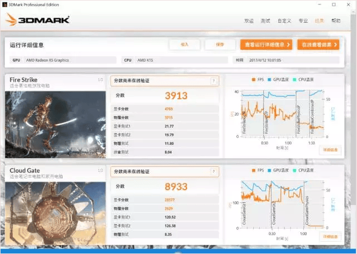Open the 查看运行详细信息 orange button
This screenshot has height=254, width=357.
pos(267,44)
